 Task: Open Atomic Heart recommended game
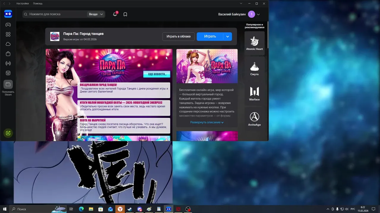pyautogui.click(x=254, y=43)
